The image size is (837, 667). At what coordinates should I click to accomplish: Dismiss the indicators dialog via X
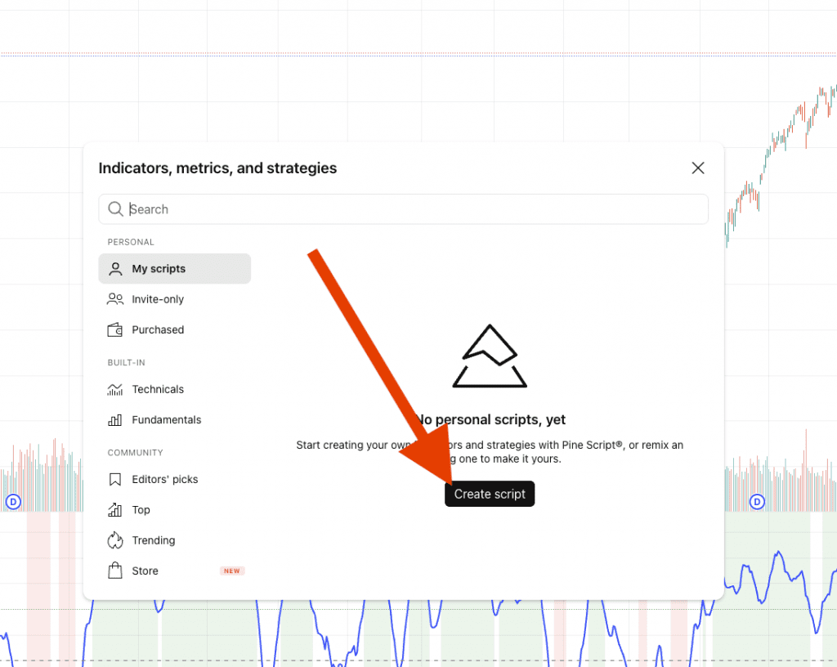(698, 168)
